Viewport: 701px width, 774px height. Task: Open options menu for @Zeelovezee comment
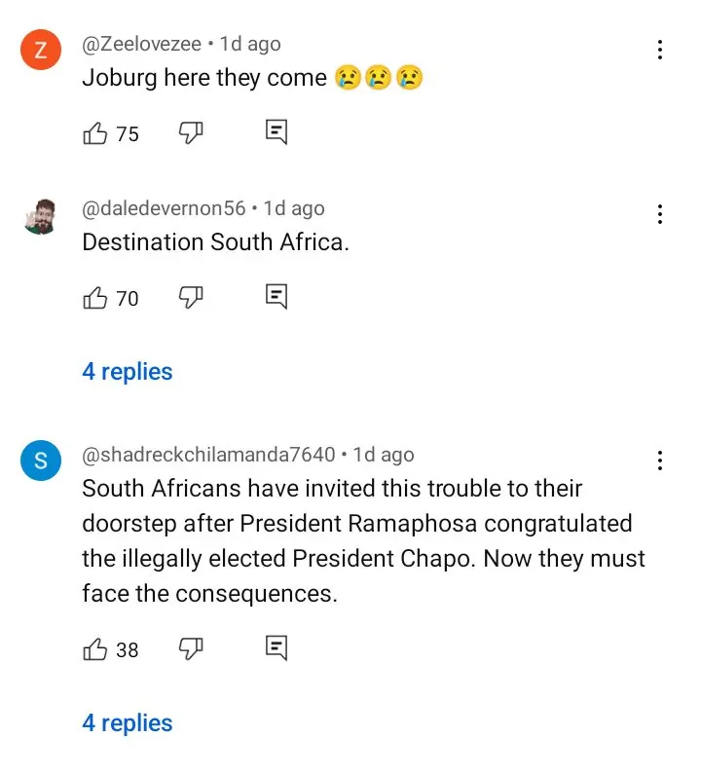[660, 50]
